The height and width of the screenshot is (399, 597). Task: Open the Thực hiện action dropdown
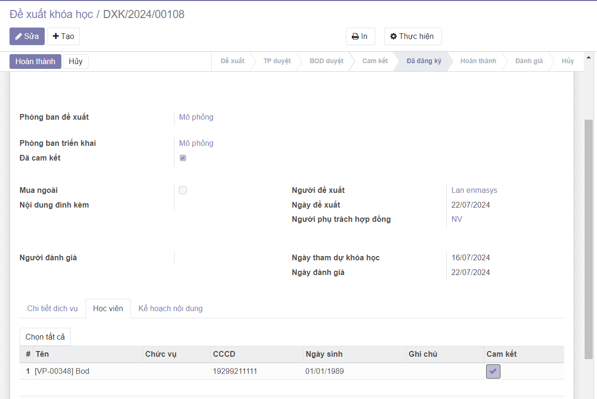tap(412, 37)
